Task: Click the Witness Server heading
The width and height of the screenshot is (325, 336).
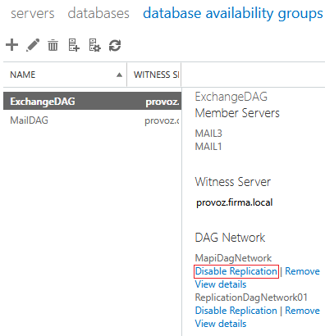Action: tap(233, 182)
